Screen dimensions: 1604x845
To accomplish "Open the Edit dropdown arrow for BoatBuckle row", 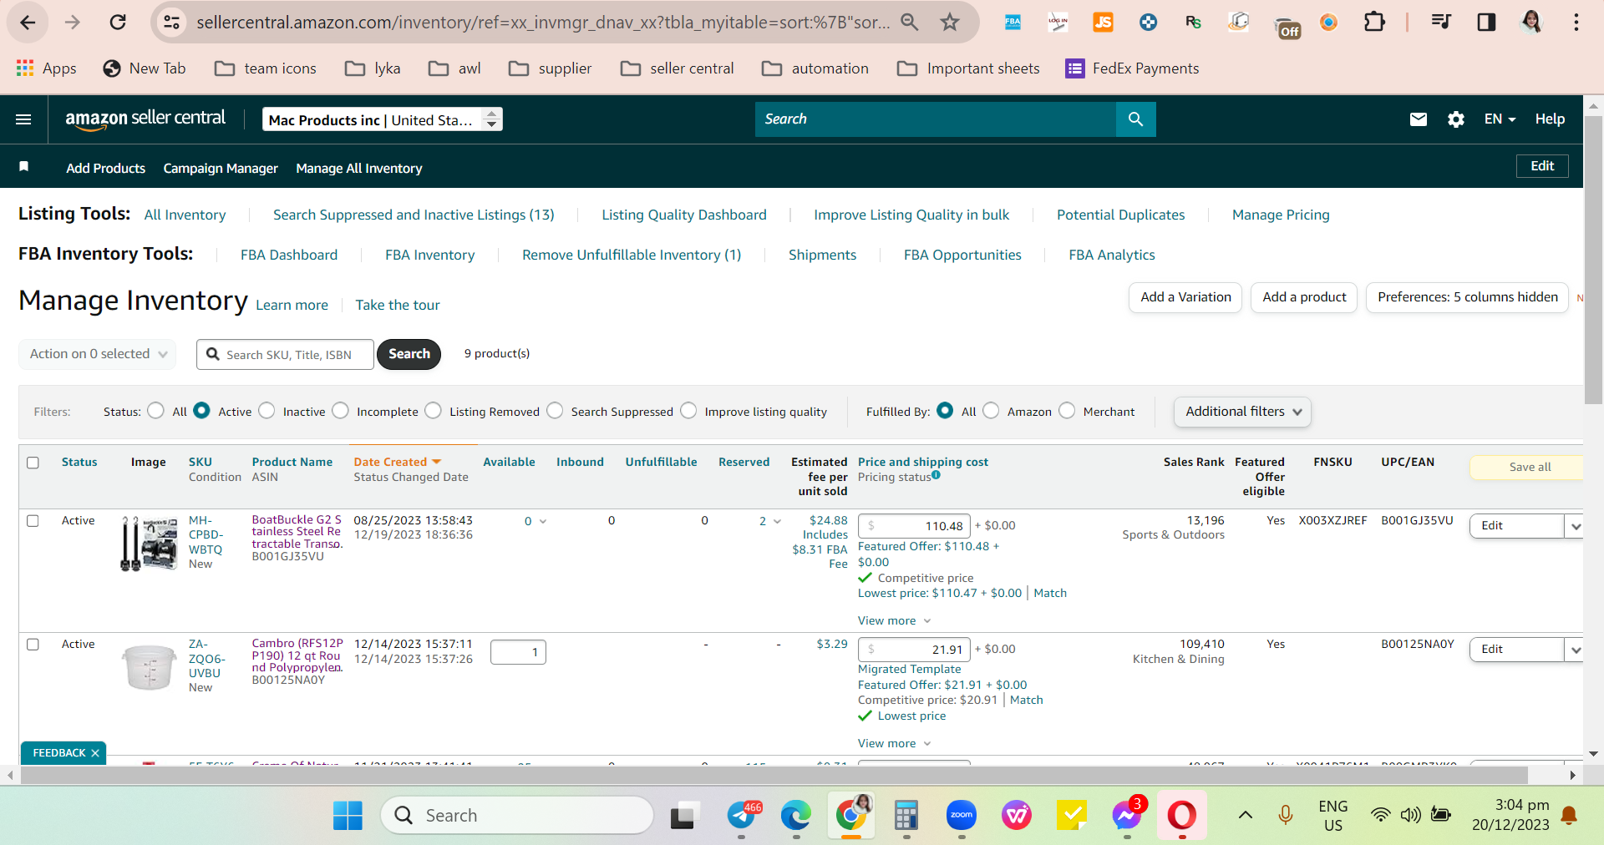I will click(x=1574, y=526).
